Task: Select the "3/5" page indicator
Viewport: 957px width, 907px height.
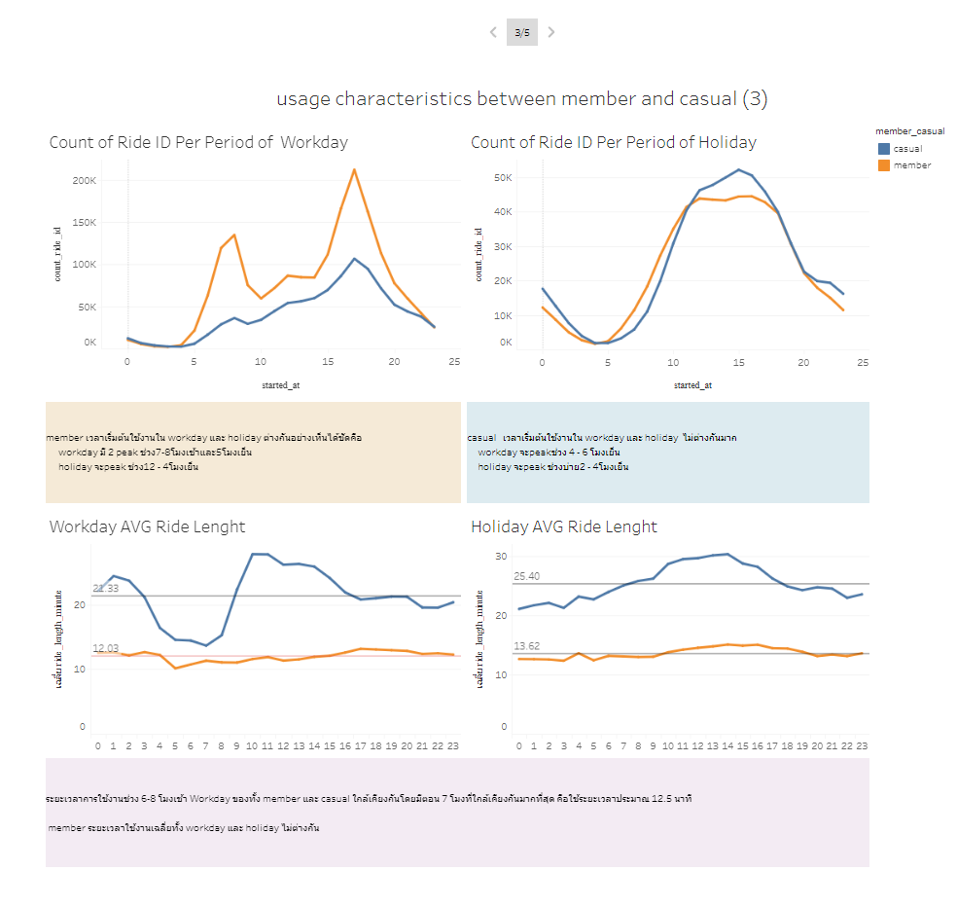Action: pos(521,32)
